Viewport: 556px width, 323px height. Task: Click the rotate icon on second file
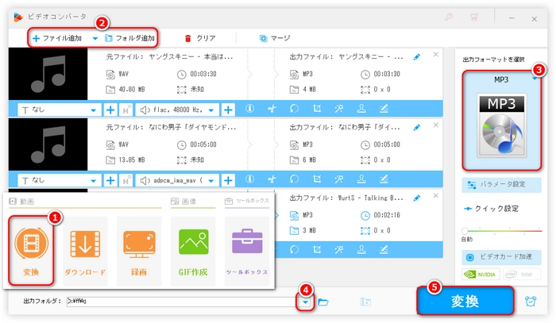[295, 180]
